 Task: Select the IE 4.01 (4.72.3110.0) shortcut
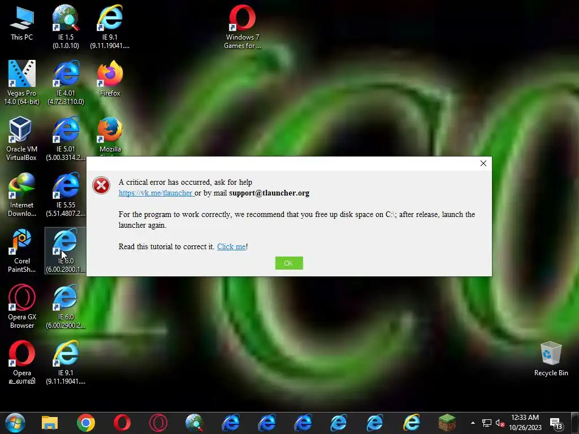coord(66,83)
